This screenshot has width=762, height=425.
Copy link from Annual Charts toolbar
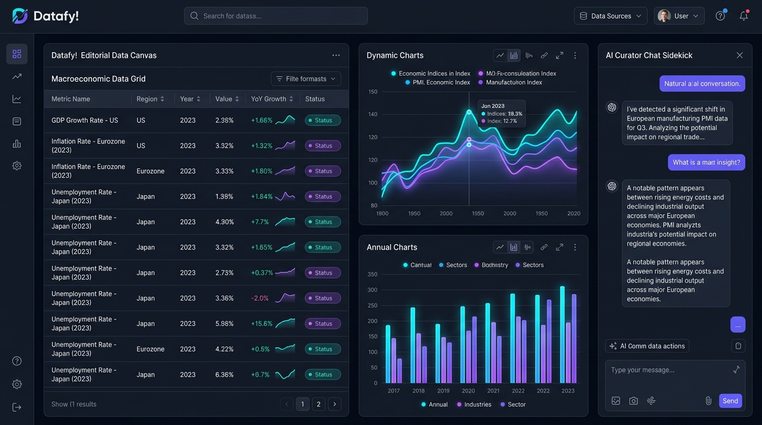[x=544, y=247]
